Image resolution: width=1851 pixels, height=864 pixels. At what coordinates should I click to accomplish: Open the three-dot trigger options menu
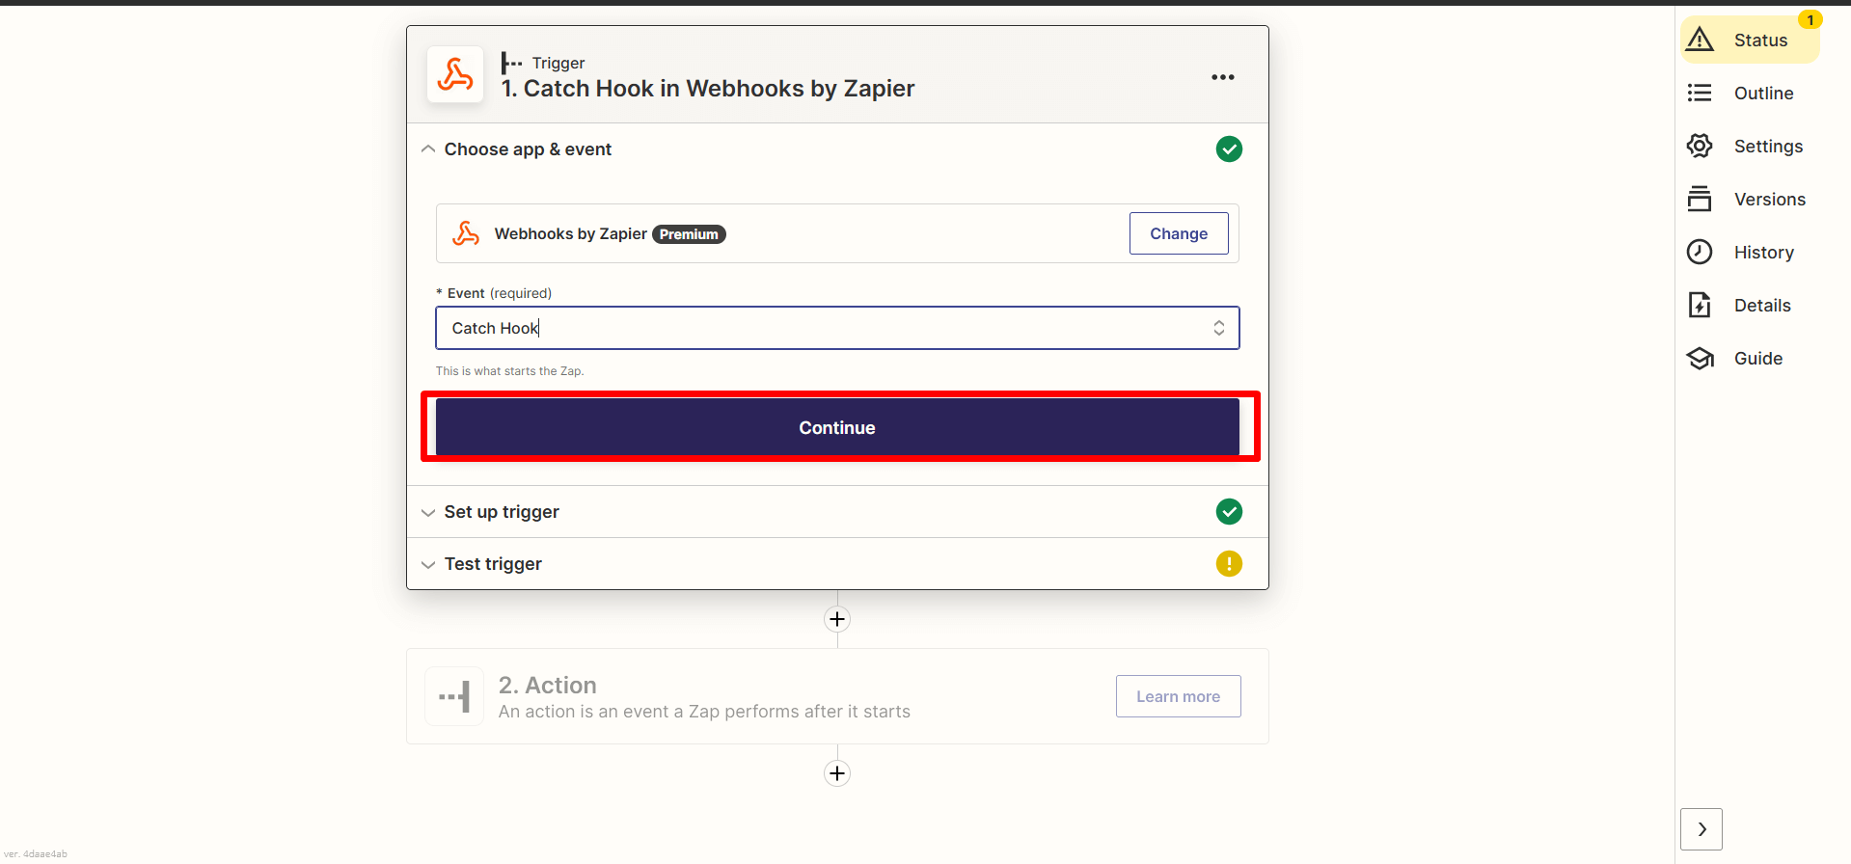[x=1222, y=77]
